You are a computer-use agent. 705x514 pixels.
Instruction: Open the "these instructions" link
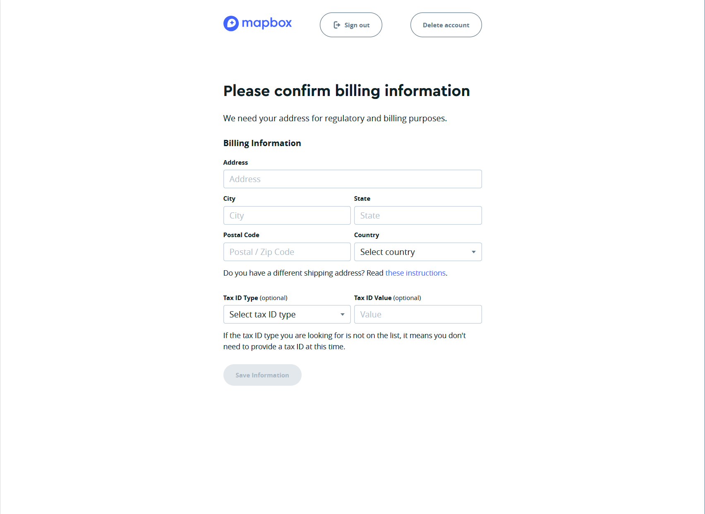[x=415, y=273]
